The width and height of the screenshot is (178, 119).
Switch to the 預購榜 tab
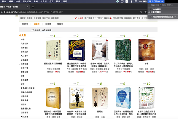point(60,24)
